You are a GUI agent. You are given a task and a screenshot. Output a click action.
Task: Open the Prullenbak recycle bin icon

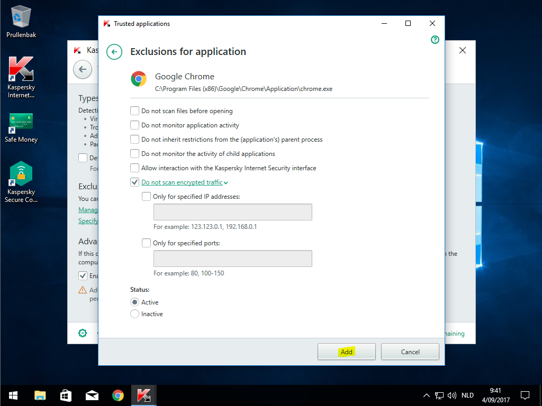point(21,21)
